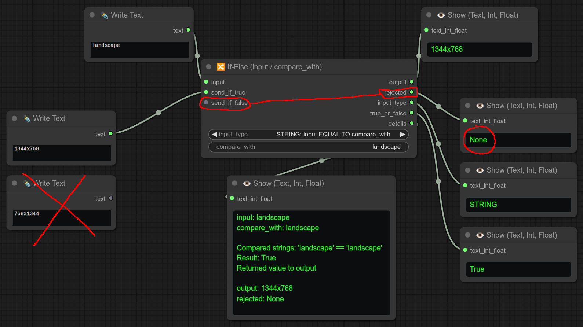
Task: Click the text box containing 'landscape'
Action: pos(139,49)
